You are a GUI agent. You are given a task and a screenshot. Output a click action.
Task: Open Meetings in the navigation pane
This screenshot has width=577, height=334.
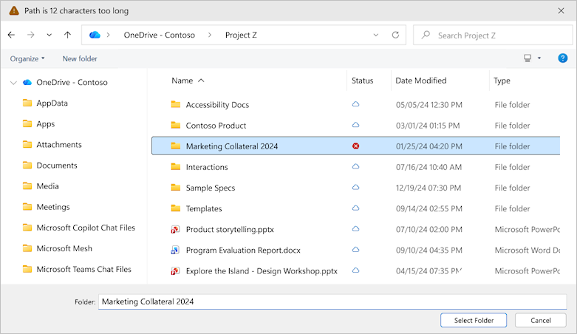coord(53,207)
